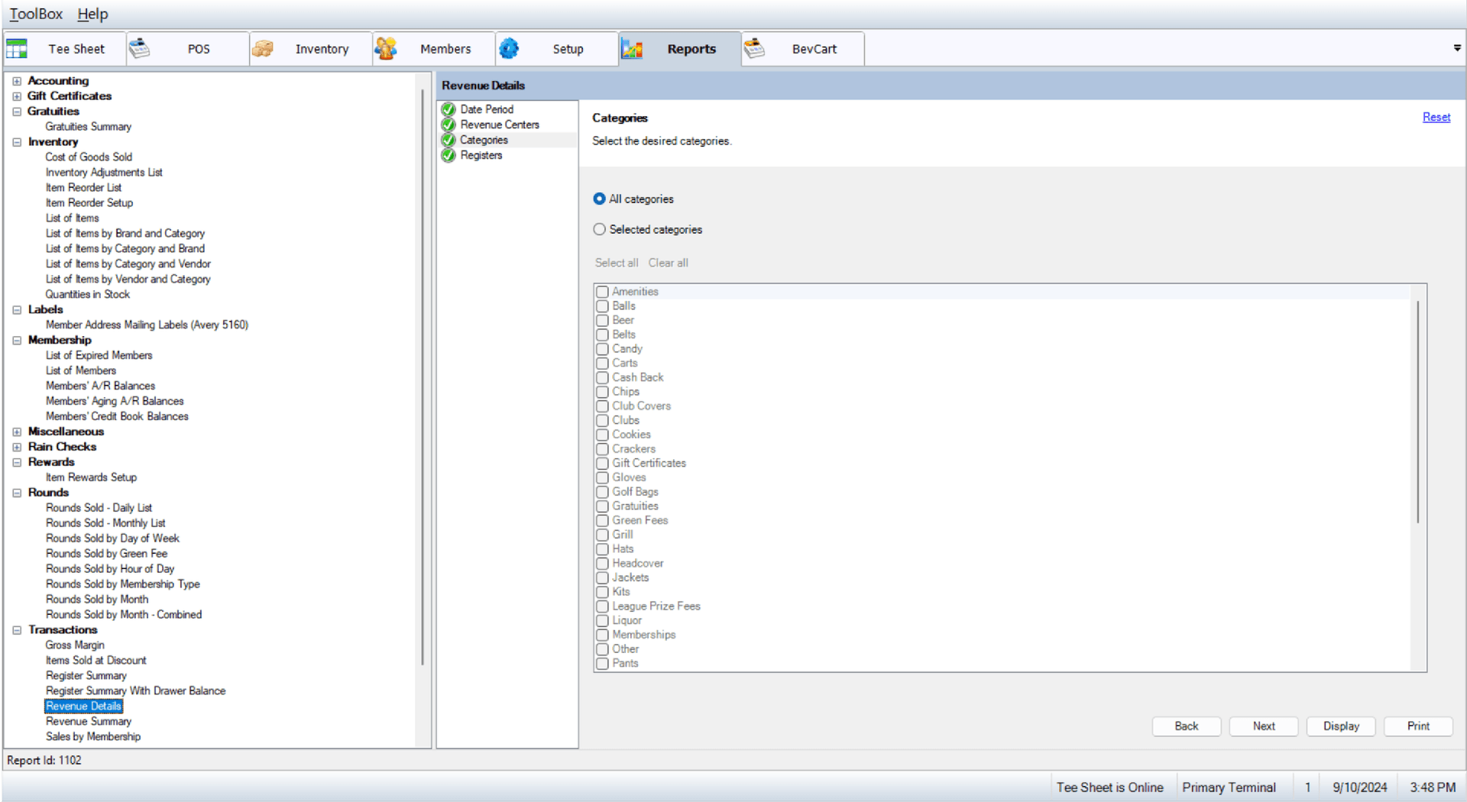Click the Inventory boxes icon
Image resolution: width=1467 pixels, height=802 pixels.
coord(263,49)
